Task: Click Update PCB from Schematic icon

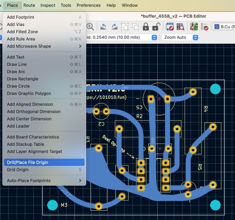Action: [194, 27]
